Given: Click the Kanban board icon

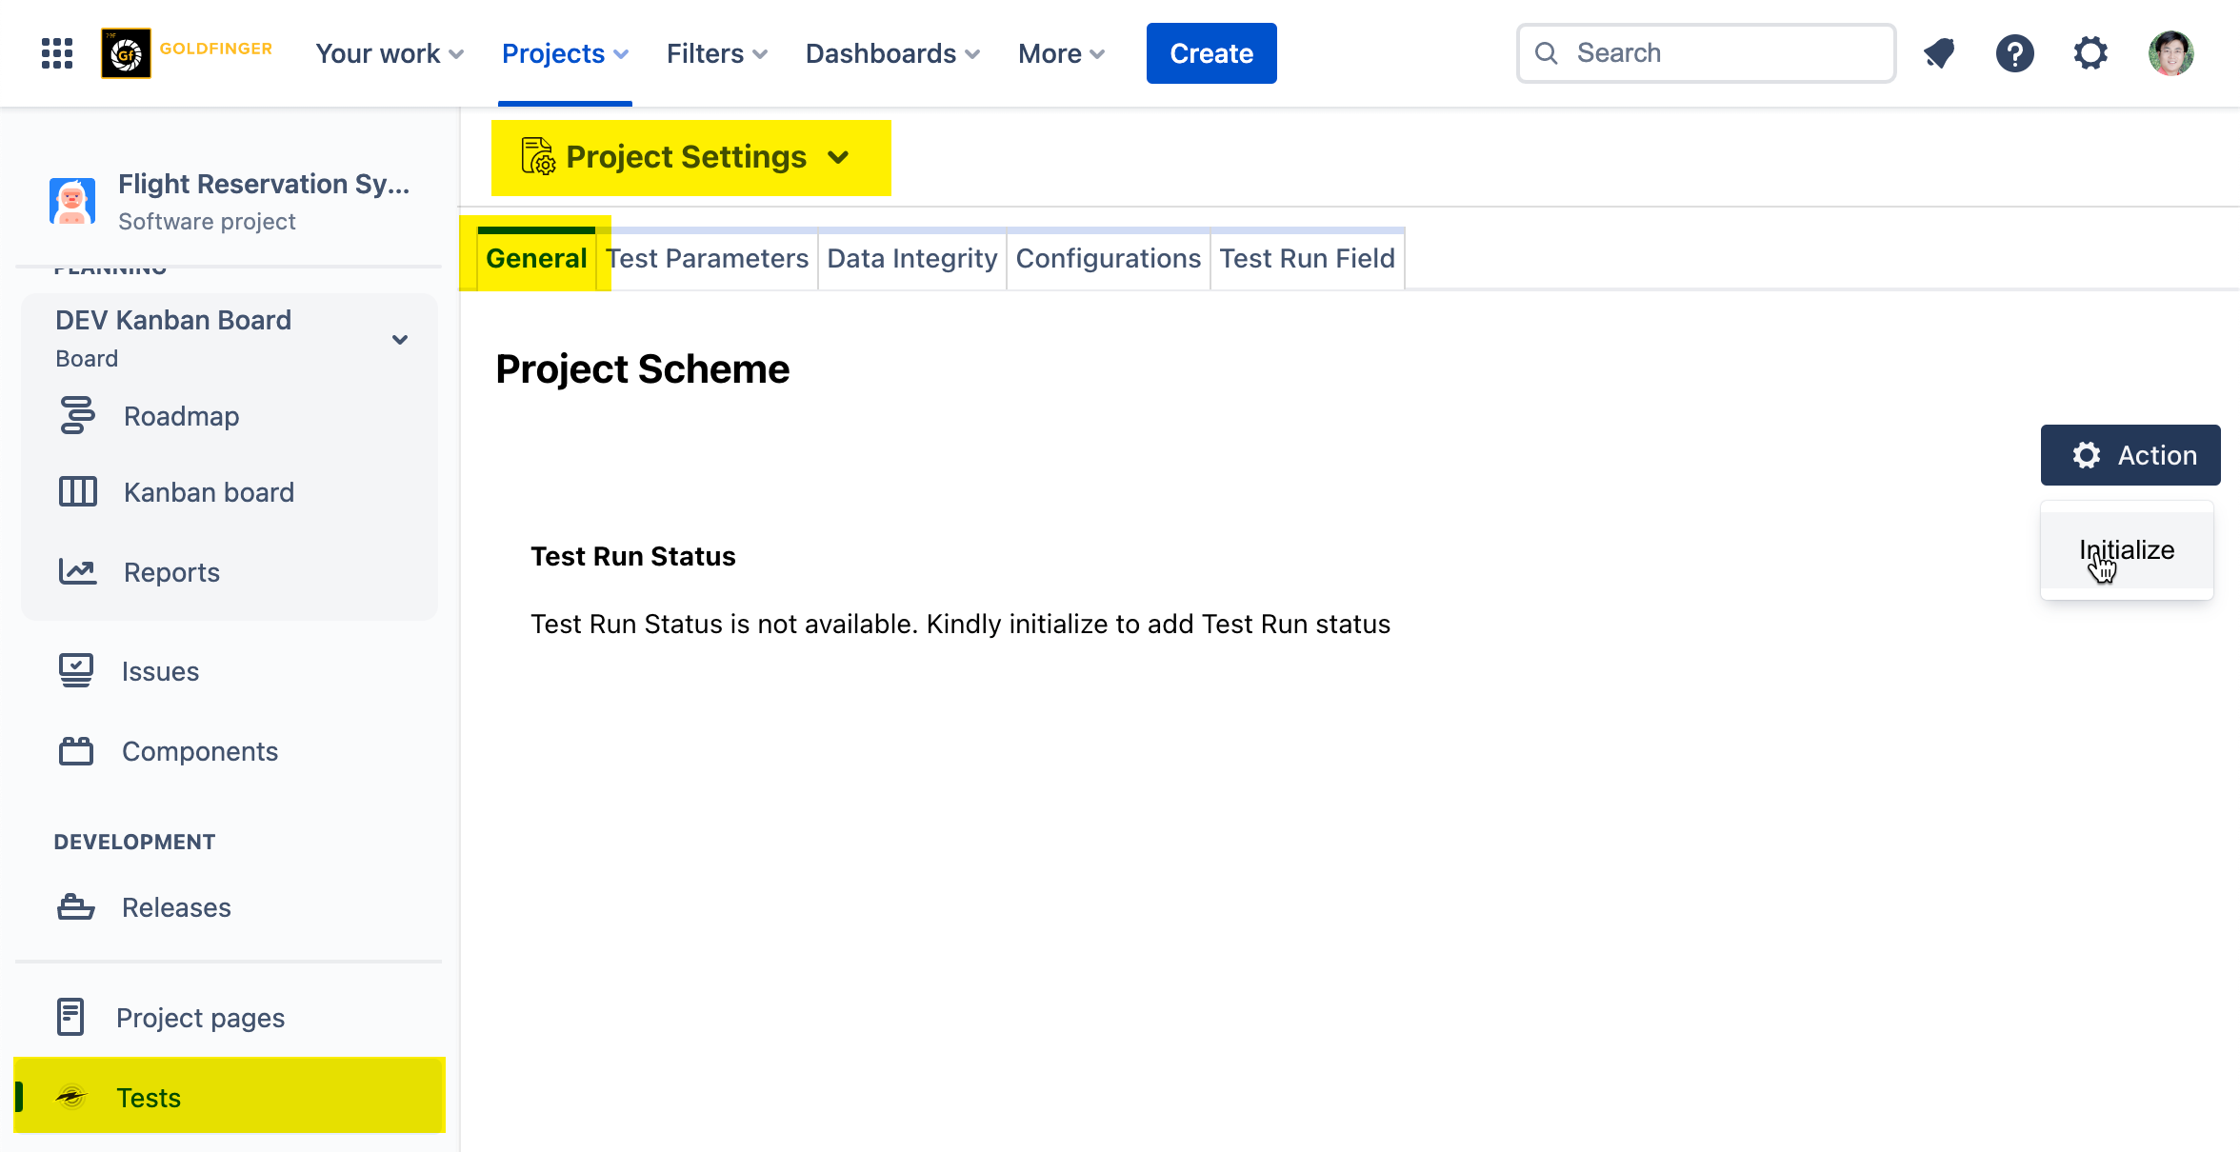Looking at the screenshot, I should coord(77,492).
